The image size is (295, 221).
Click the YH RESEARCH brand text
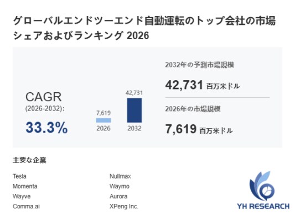coord(263,206)
